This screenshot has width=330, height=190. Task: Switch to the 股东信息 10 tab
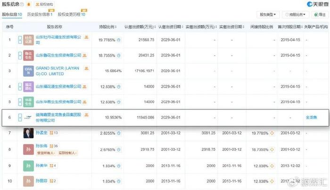click(x=12, y=14)
